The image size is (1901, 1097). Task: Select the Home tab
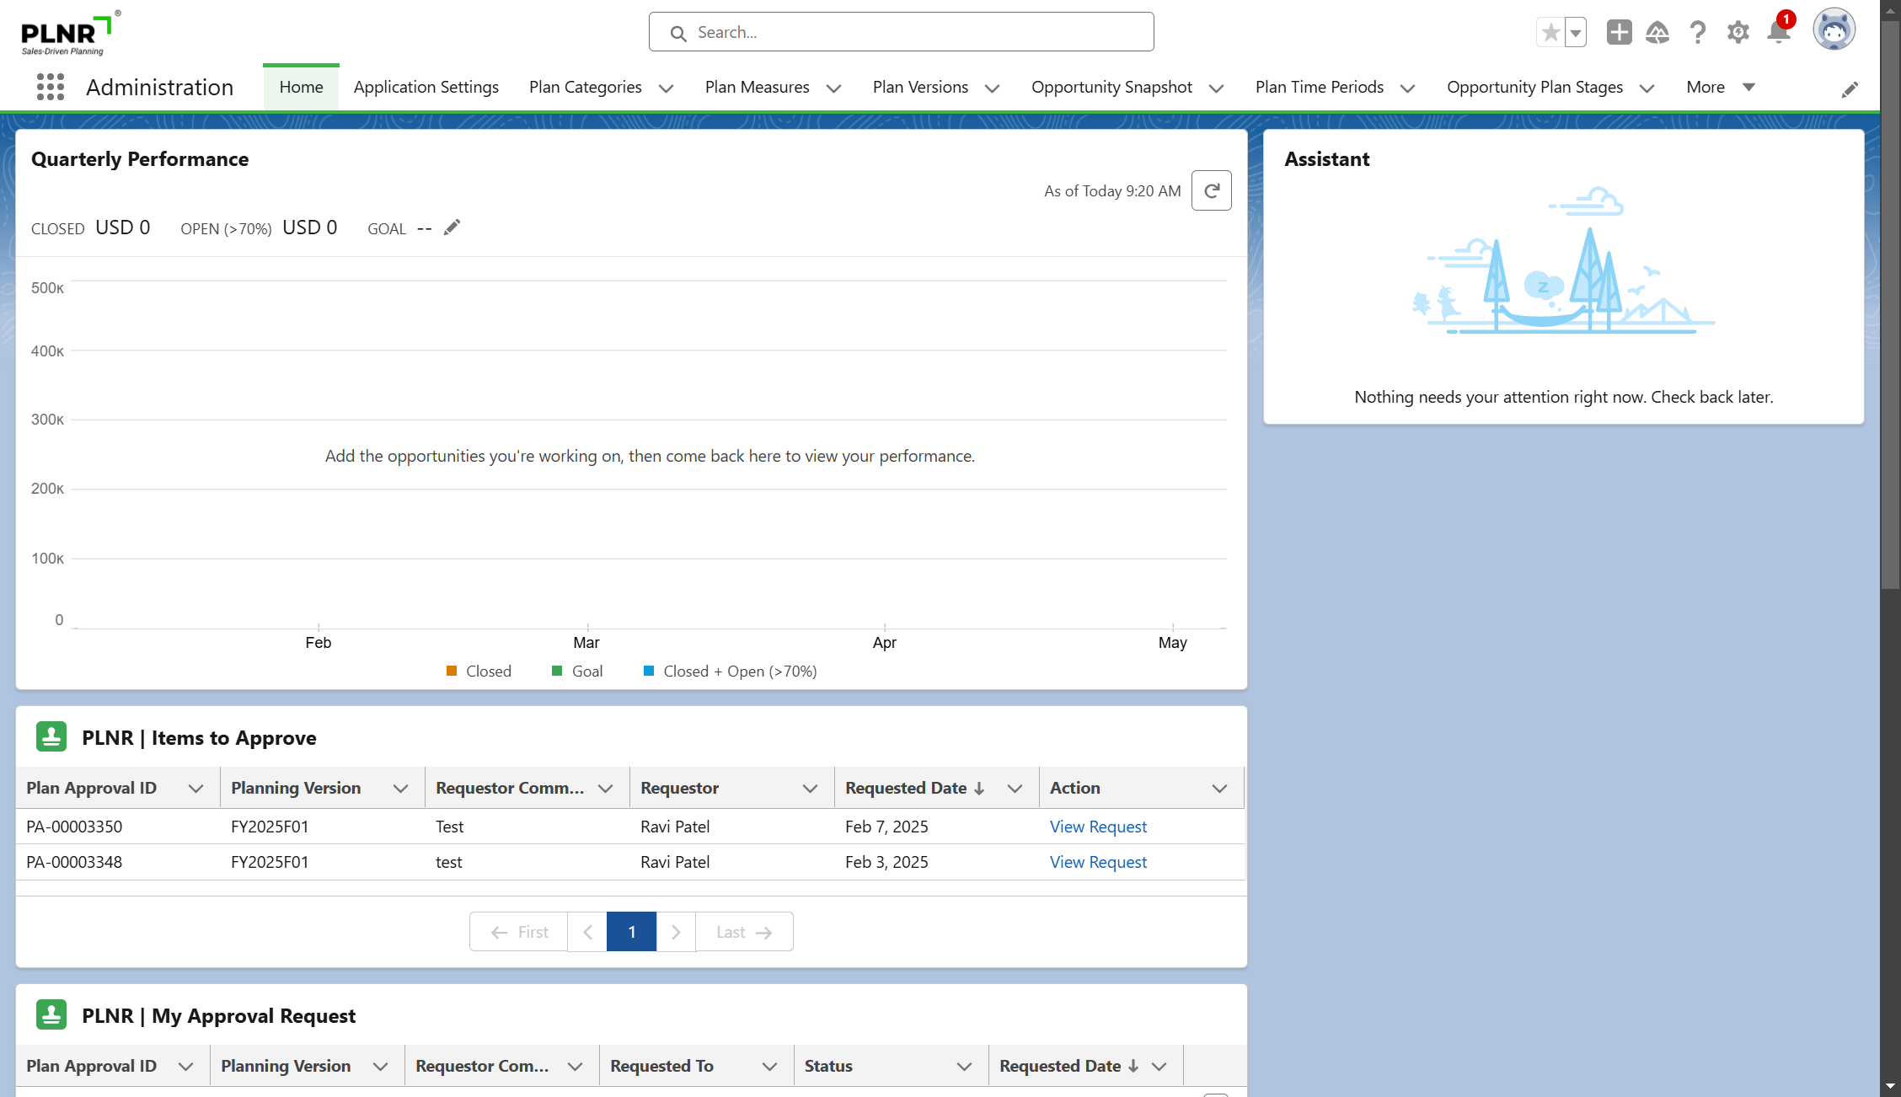point(301,87)
